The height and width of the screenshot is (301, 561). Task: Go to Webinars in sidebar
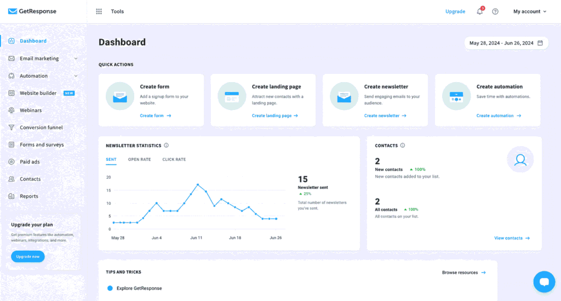click(31, 110)
